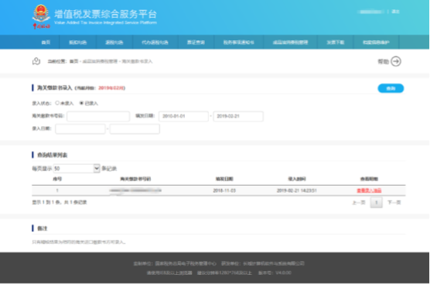Open the 退税勾选 navigation tab
This screenshot has height=285, width=430.
click(114, 43)
